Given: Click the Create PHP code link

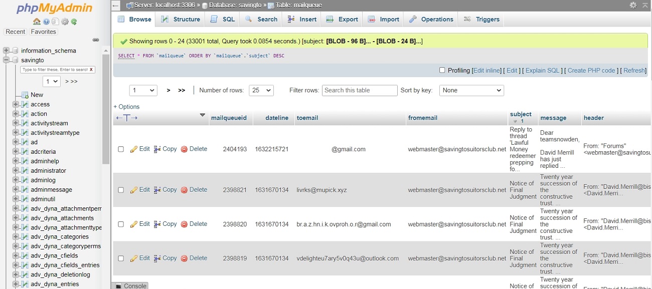Looking at the screenshot, I should (591, 71).
